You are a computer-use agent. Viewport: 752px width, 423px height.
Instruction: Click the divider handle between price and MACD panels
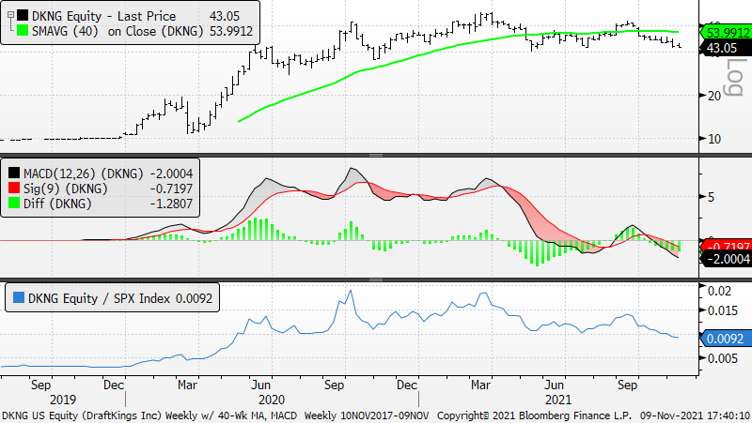(x=375, y=155)
